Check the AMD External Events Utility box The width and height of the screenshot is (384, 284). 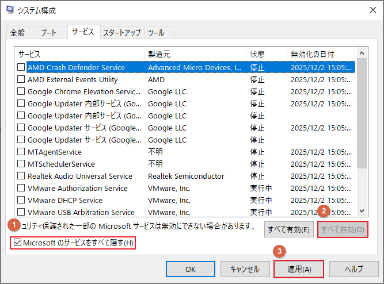coord(21,79)
